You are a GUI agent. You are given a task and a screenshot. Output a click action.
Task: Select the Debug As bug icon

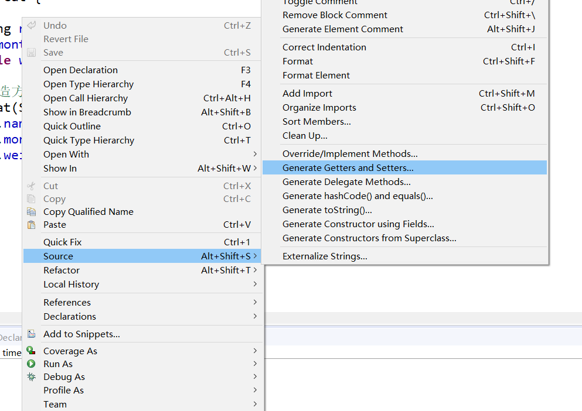pyautogui.click(x=32, y=376)
